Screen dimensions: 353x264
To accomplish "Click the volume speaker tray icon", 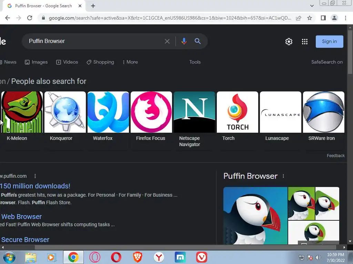I will coord(318,257).
